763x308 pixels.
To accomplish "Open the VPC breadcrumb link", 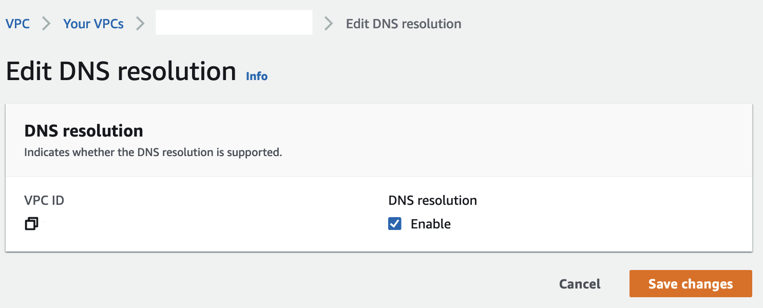I will click(17, 23).
